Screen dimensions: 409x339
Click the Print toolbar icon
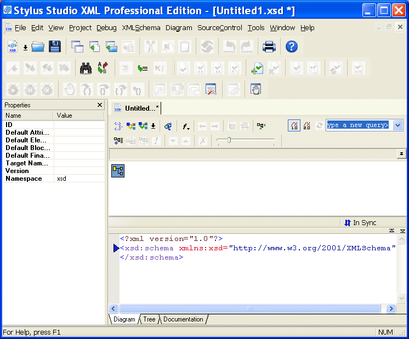(x=269, y=47)
